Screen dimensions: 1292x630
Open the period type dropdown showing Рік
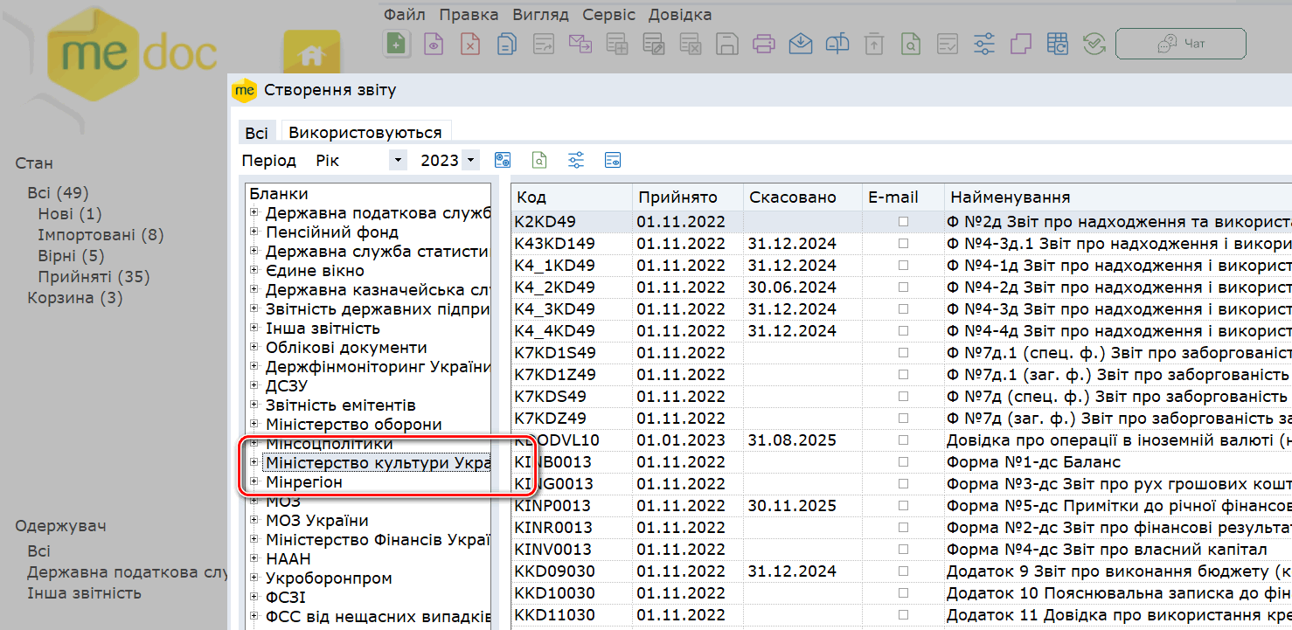point(398,161)
